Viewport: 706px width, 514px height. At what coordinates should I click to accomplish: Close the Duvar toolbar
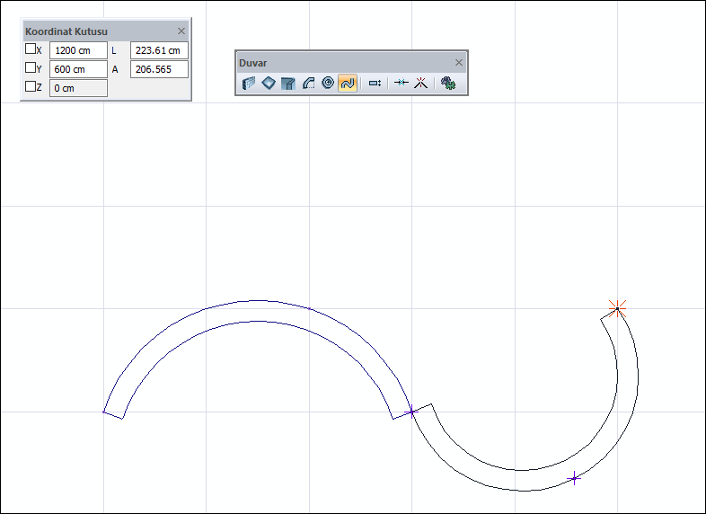(x=459, y=62)
